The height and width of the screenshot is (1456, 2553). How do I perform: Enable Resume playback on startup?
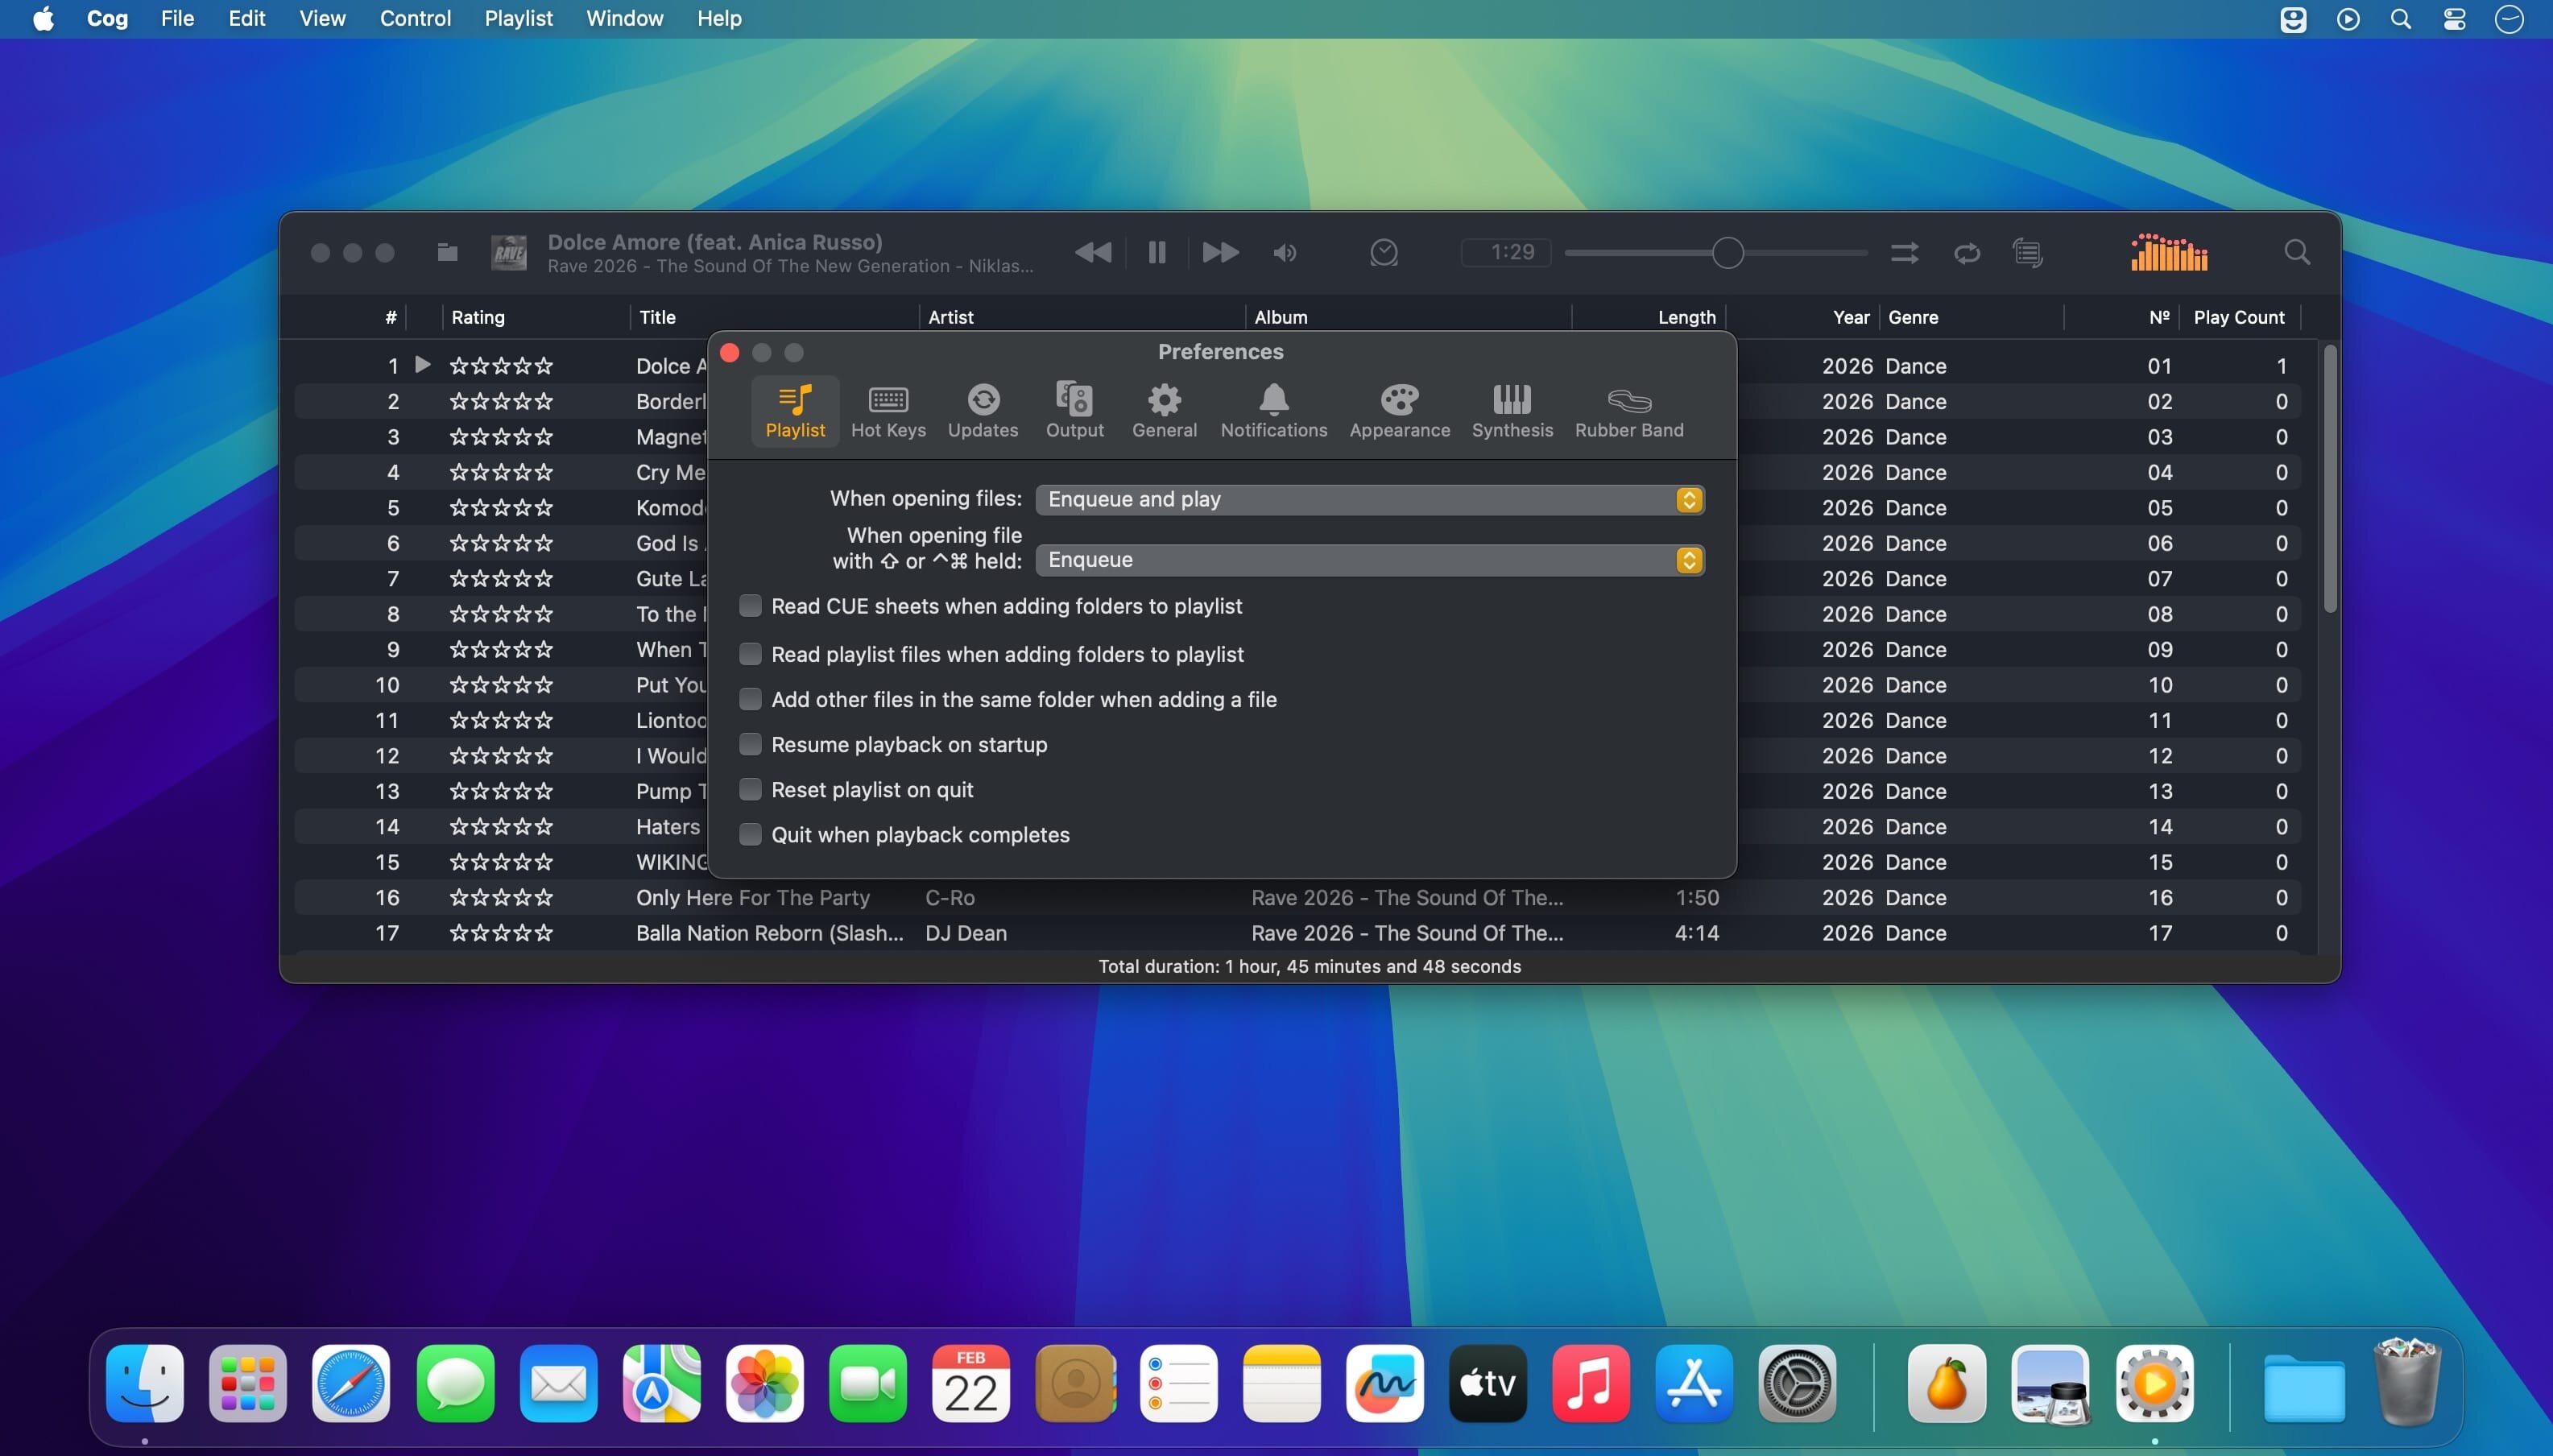coord(750,744)
